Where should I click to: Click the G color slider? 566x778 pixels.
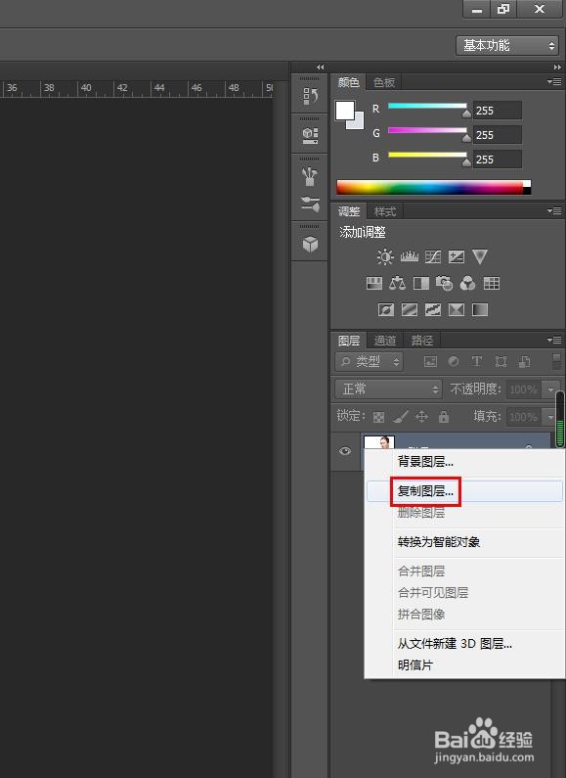click(x=427, y=130)
